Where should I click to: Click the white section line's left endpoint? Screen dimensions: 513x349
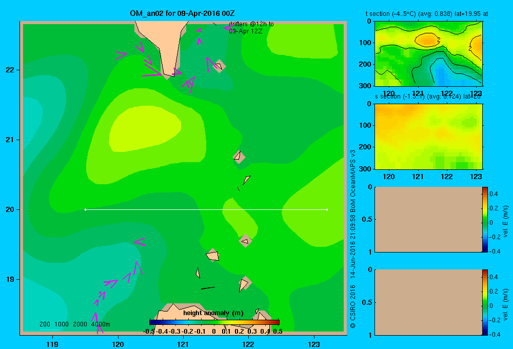[85, 209]
